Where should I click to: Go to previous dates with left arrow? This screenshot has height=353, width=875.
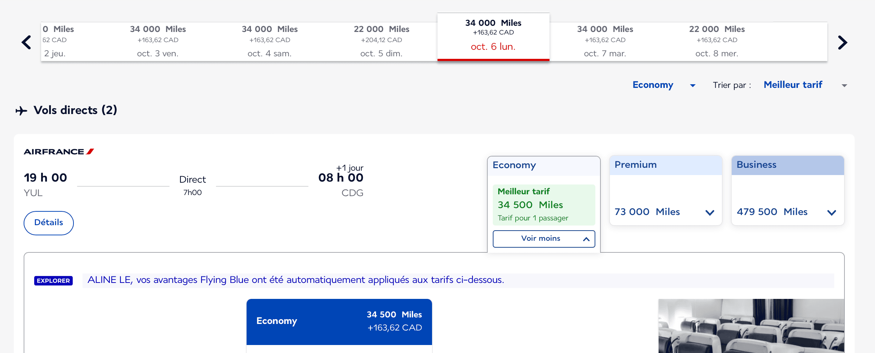(26, 42)
